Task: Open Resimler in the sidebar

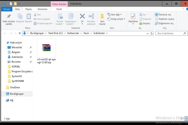Action: pos(14,62)
